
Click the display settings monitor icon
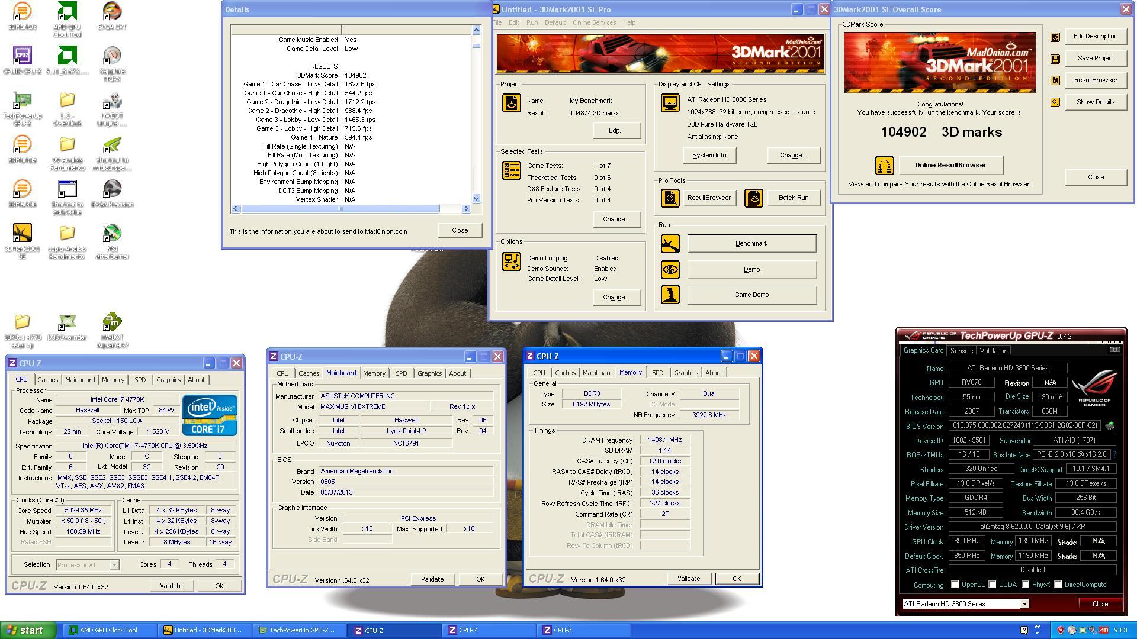click(670, 103)
